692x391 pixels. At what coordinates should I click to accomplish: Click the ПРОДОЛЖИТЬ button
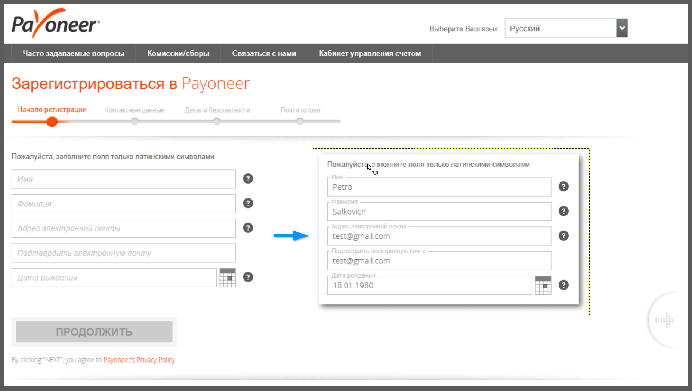94,332
